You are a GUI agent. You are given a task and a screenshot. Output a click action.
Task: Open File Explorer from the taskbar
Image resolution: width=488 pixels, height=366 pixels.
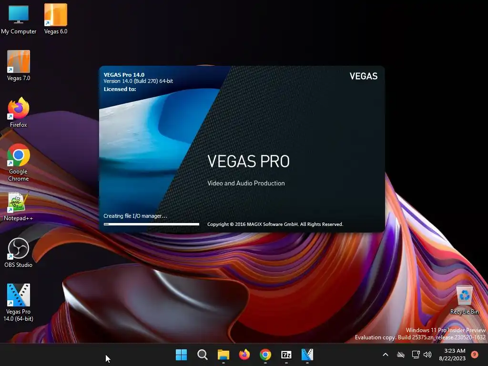click(x=223, y=355)
